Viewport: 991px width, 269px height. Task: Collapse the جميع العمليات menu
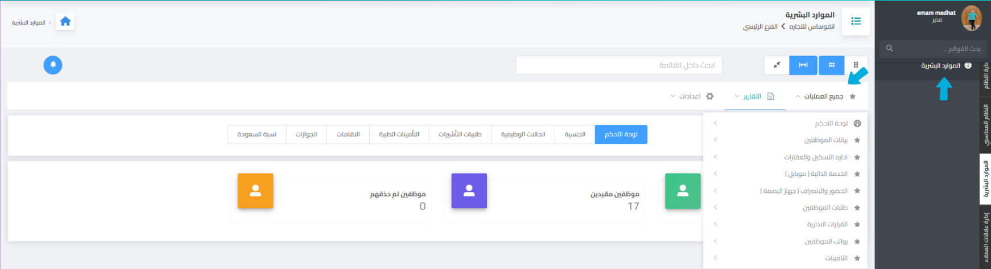click(x=823, y=96)
